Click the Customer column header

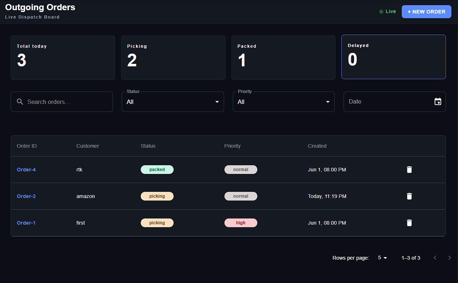point(88,146)
